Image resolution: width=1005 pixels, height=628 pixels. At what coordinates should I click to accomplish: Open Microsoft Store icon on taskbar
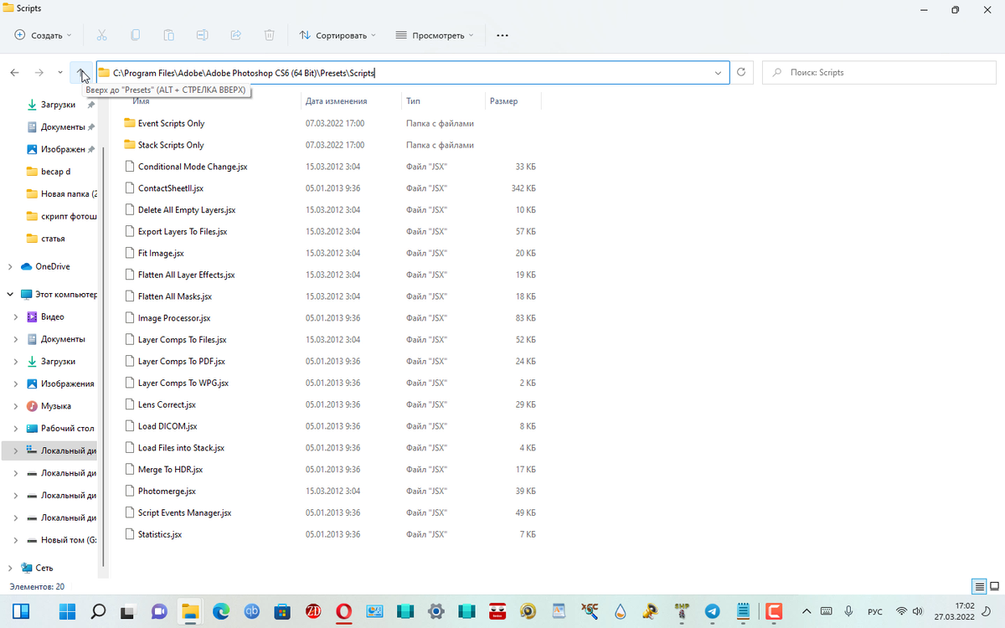(x=282, y=611)
